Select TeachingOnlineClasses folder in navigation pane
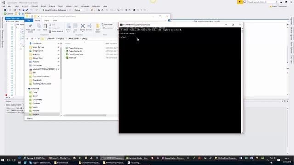294x165 pixels. click(42, 84)
